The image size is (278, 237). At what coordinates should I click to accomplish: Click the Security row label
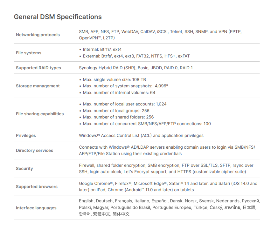point(24,168)
